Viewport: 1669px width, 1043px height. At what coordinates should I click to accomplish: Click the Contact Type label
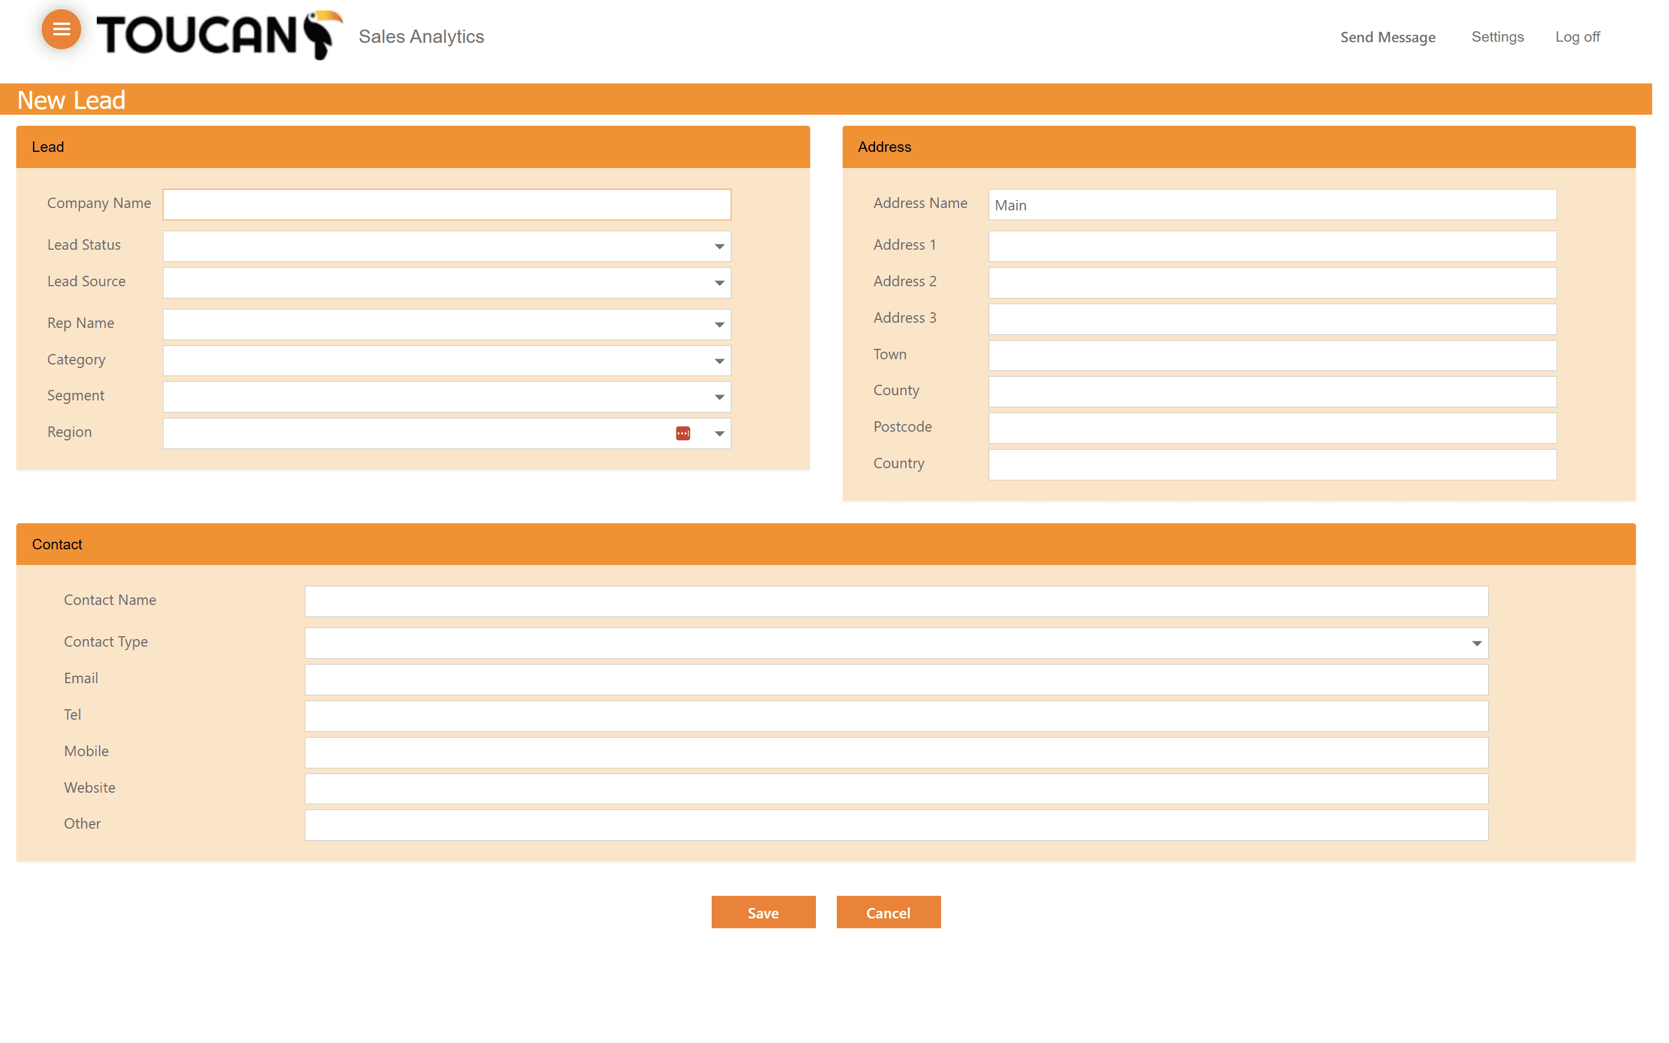click(106, 642)
